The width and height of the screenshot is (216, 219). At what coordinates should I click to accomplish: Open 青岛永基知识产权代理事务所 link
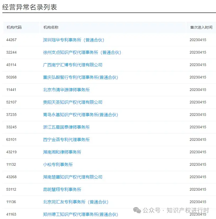80,115
